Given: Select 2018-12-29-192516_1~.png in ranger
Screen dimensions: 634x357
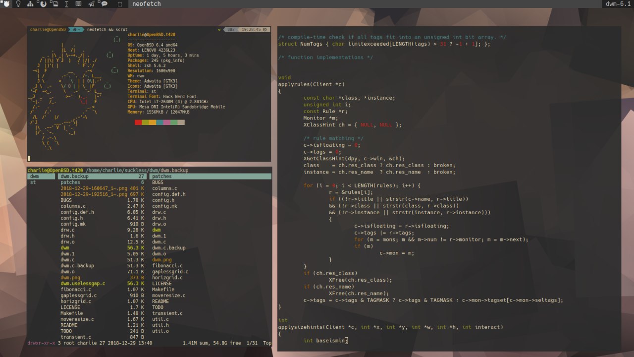Looking at the screenshot, I should tap(103, 194).
